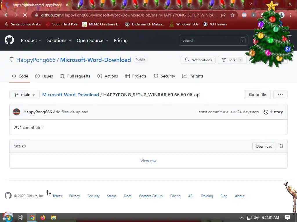Click the Notifications button
Viewport: 297px width, 222px height.
click(198, 60)
